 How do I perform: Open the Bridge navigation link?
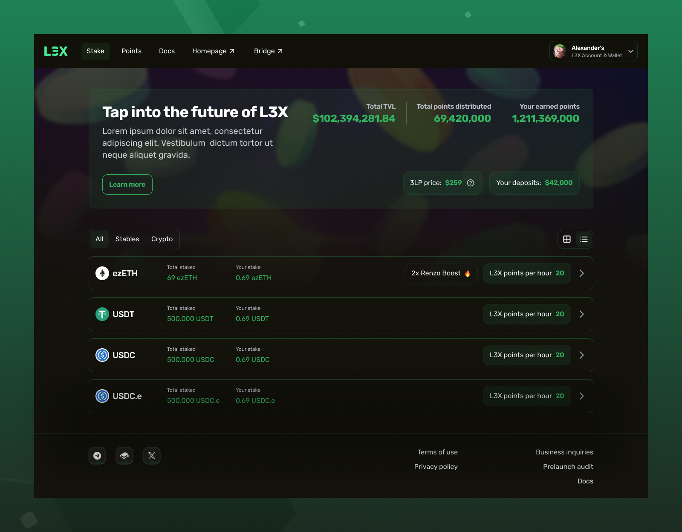[x=268, y=51]
